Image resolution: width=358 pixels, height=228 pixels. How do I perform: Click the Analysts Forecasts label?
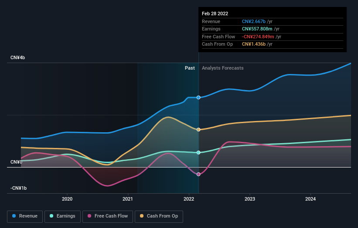pyautogui.click(x=223, y=68)
